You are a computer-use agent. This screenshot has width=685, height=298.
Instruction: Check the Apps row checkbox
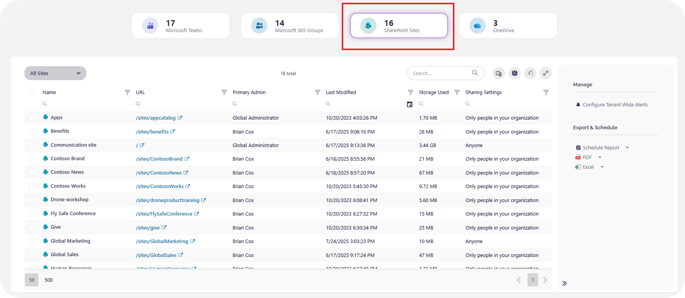pos(32,118)
